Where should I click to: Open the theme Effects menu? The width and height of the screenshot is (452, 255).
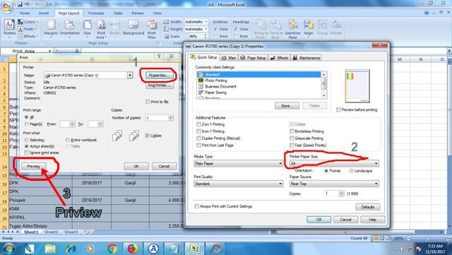pos(28,36)
